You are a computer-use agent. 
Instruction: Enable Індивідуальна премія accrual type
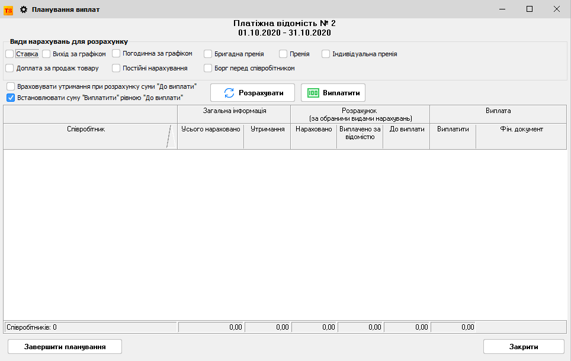(x=325, y=54)
